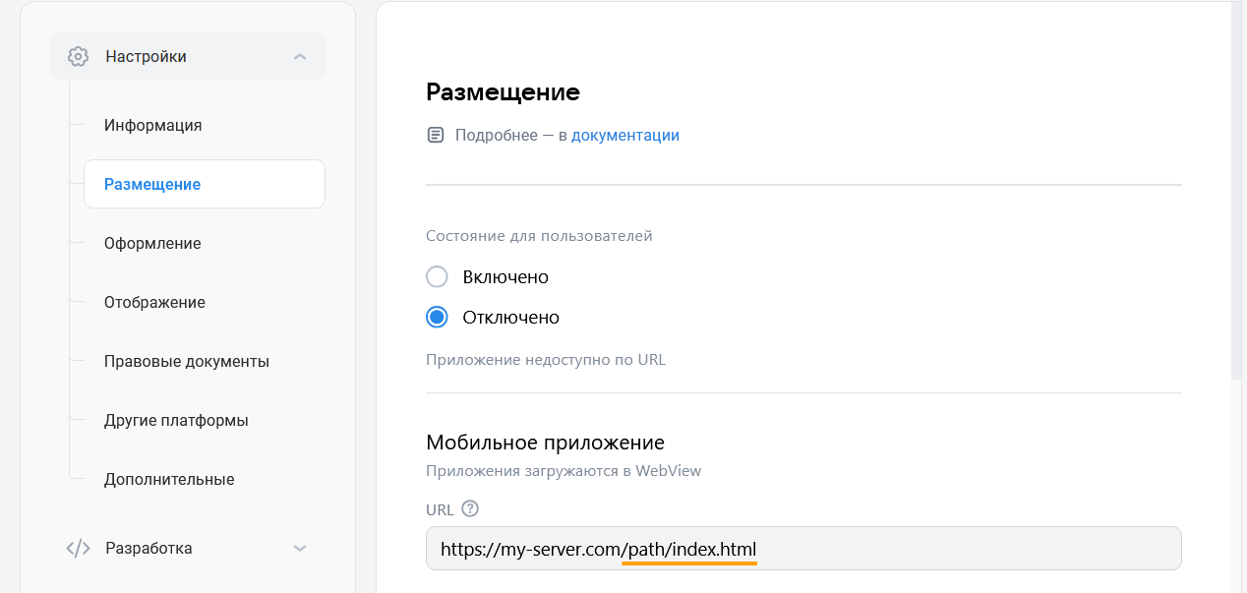The image size is (1247, 593).
Task: Open the Информация settings page
Action: click(x=152, y=125)
